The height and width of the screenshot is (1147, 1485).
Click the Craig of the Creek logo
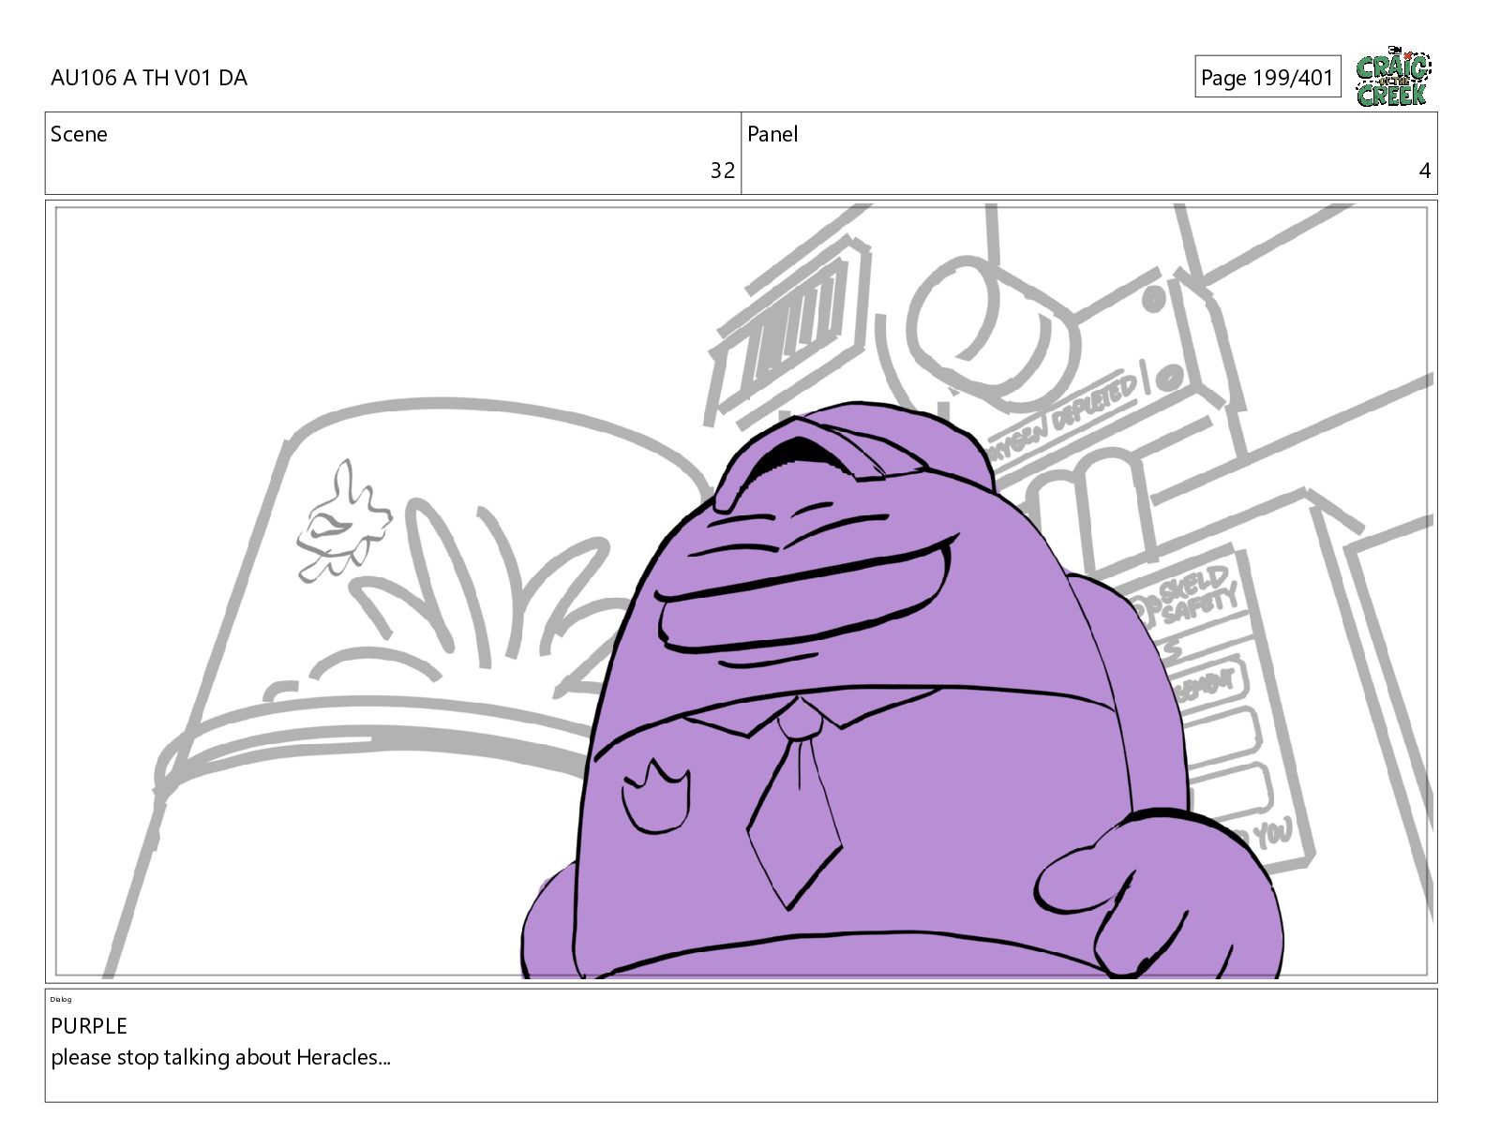coord(1393,78)
